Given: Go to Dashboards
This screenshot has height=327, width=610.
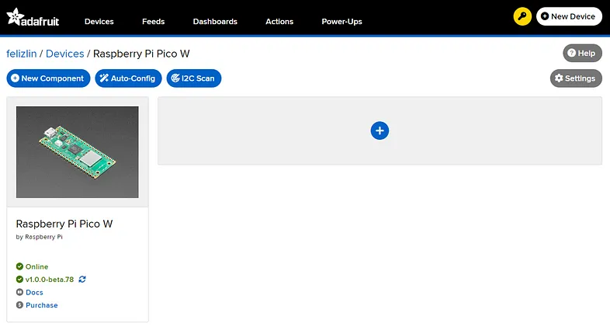Looking at the screenshot, I should point(215,22).
